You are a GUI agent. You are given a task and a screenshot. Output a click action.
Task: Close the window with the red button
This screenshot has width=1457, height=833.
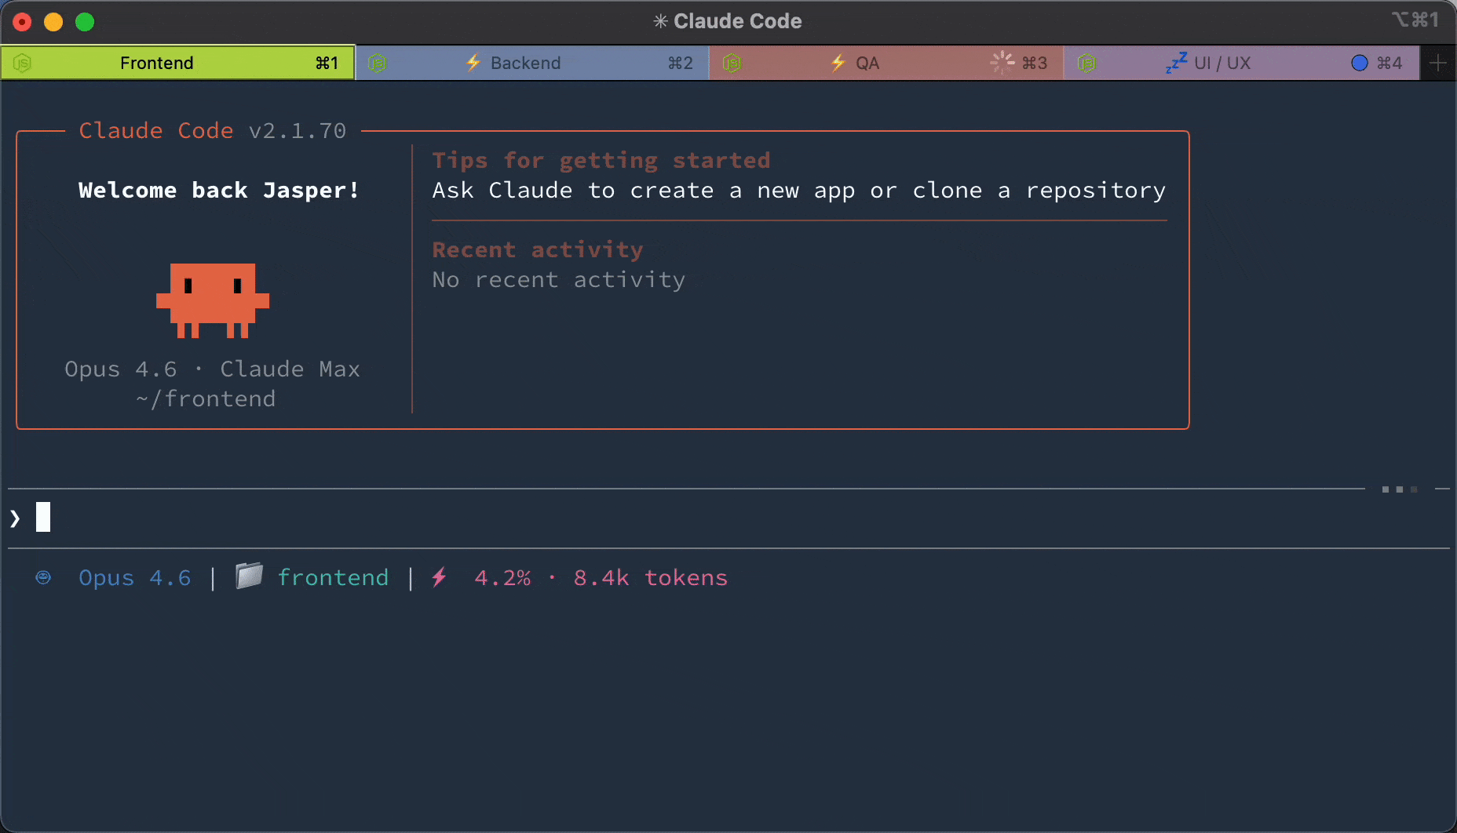click(22, 22)
